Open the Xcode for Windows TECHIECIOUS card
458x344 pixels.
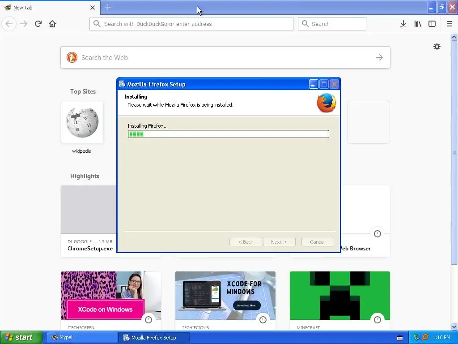pos(225,301)
